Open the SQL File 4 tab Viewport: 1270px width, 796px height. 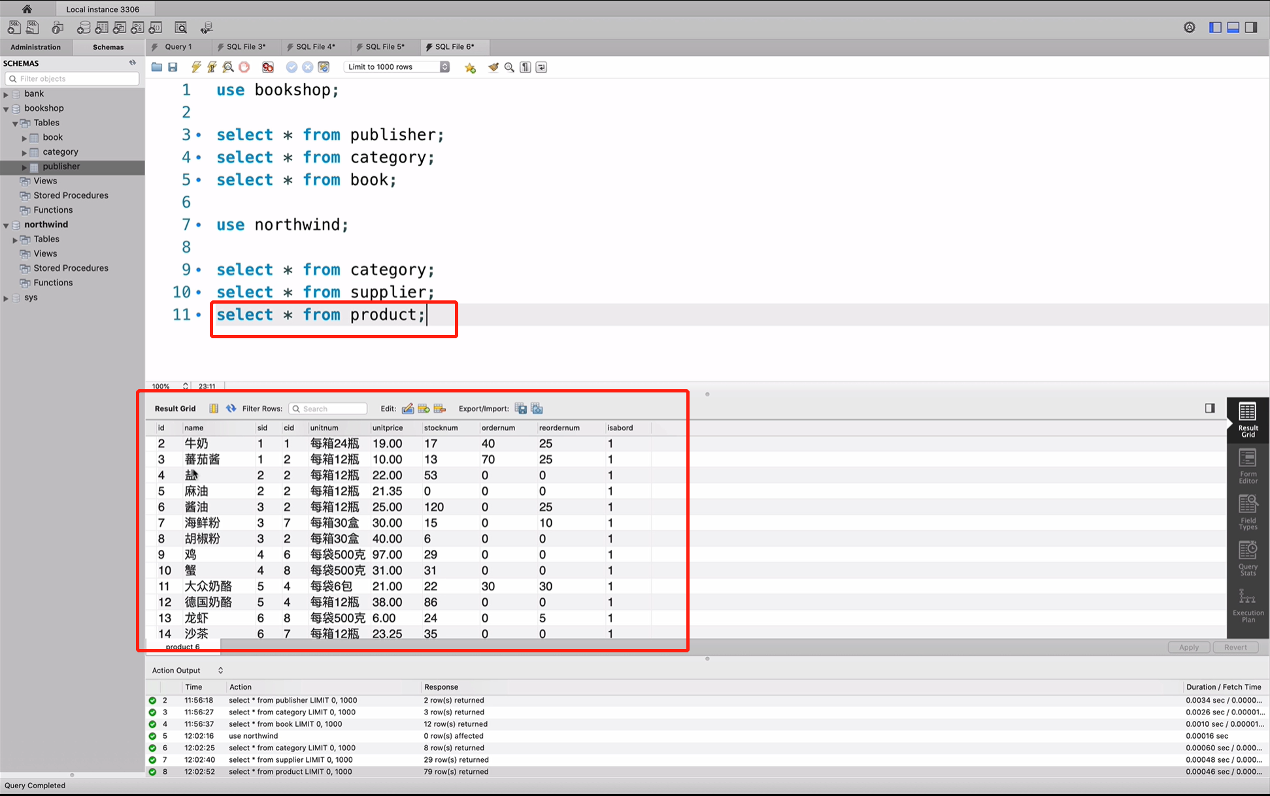coord(315,47)
